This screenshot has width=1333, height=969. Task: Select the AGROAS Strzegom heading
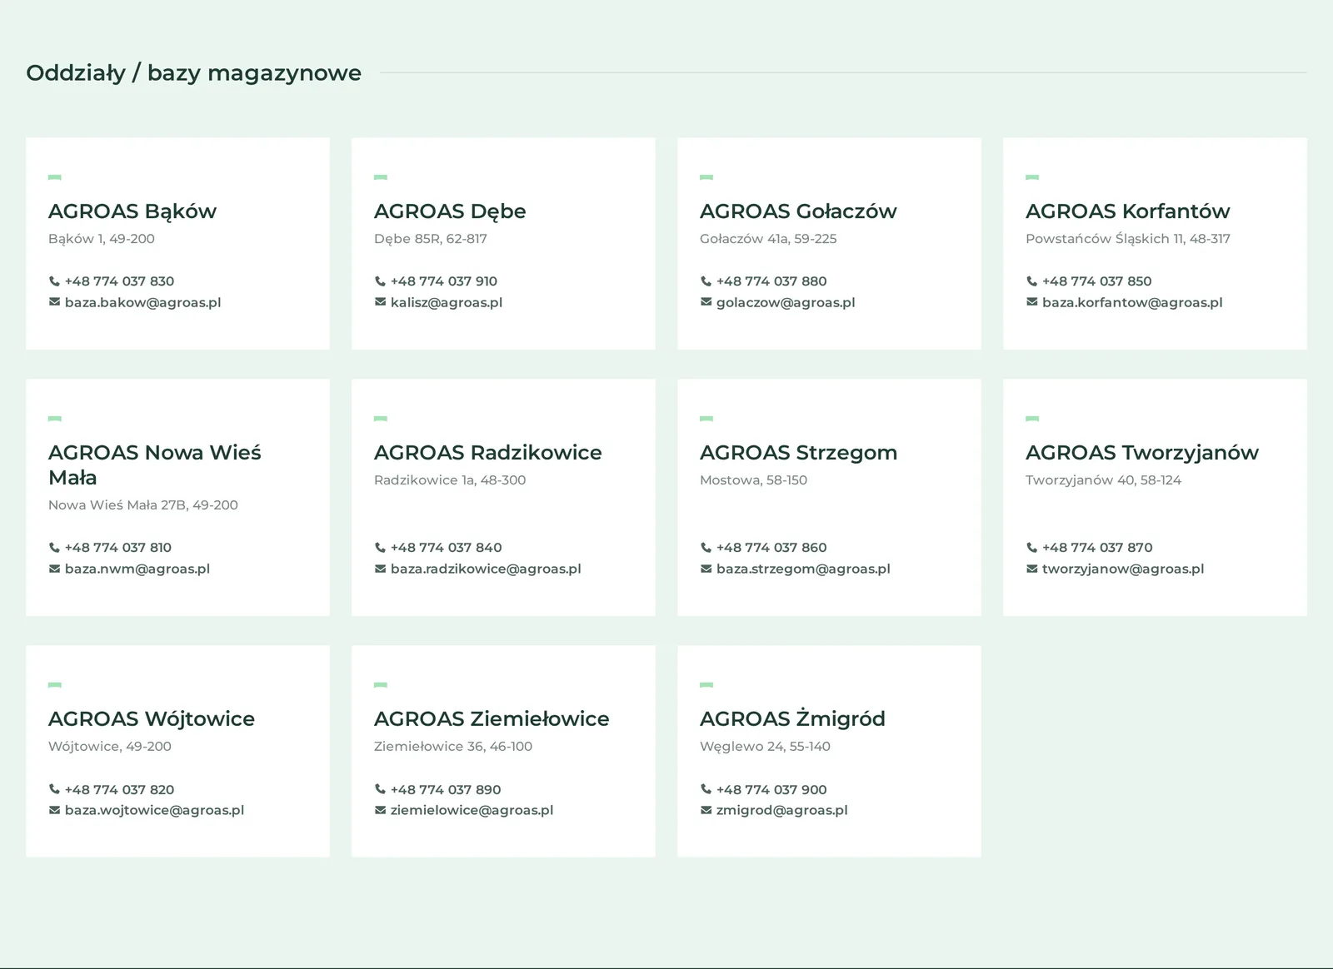[x=798, y=453]
